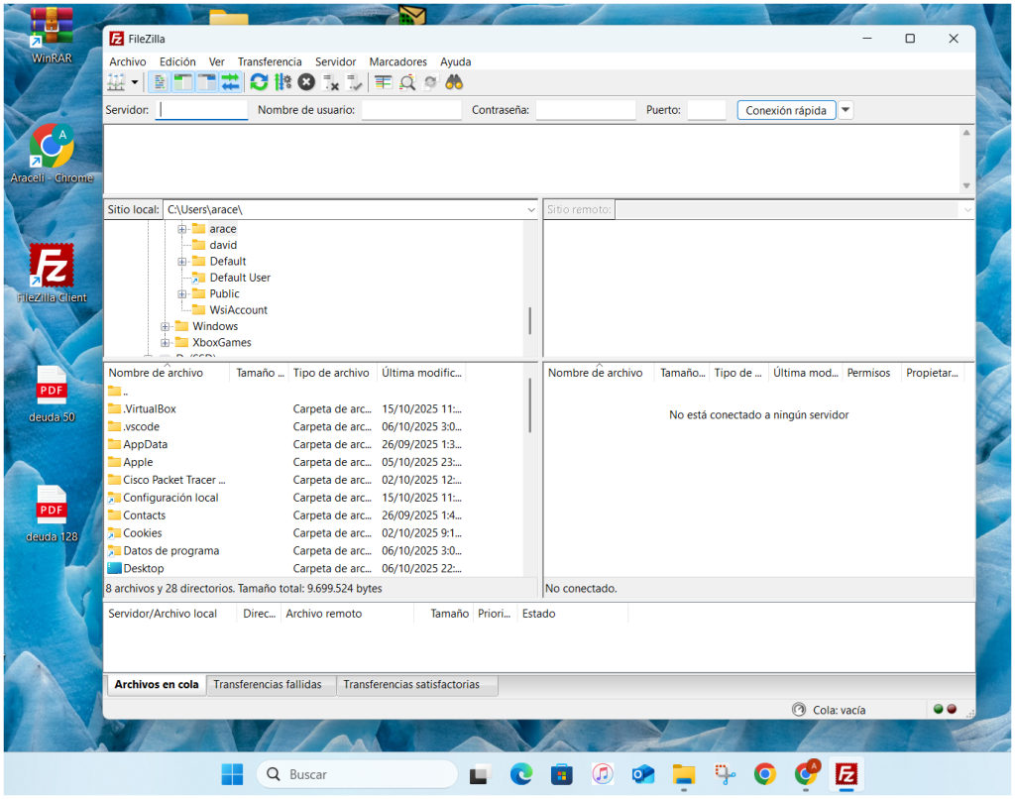Click the Conexión rápida button
1015x799 pixels.
coord(785,110)
